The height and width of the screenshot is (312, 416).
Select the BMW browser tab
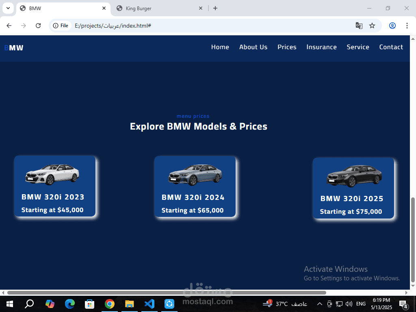pyautogui.click(x=63, y=8)
